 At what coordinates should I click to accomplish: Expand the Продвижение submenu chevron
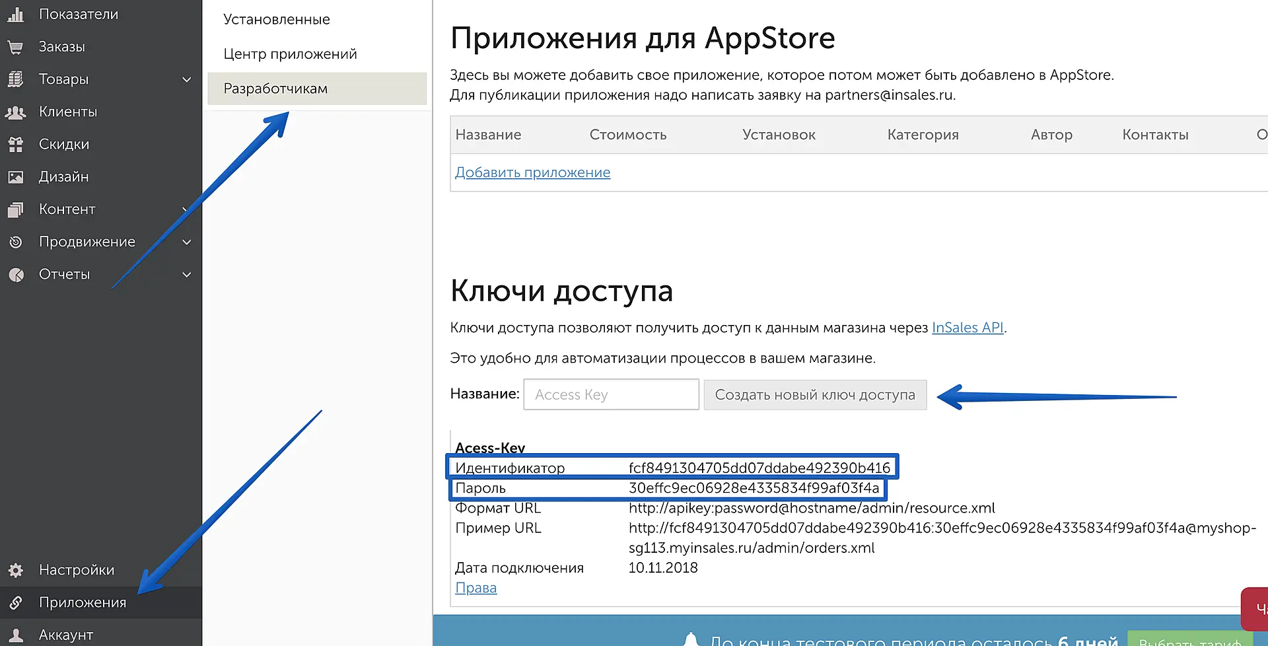187,242
